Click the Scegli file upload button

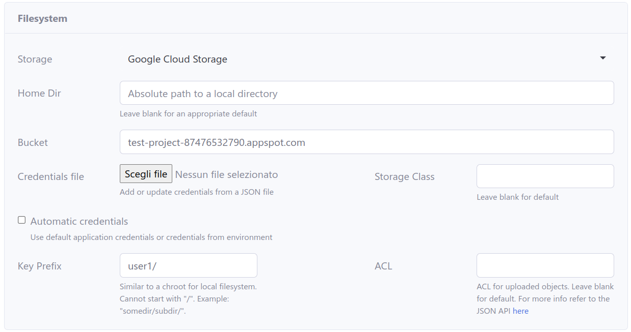point(146,173)
